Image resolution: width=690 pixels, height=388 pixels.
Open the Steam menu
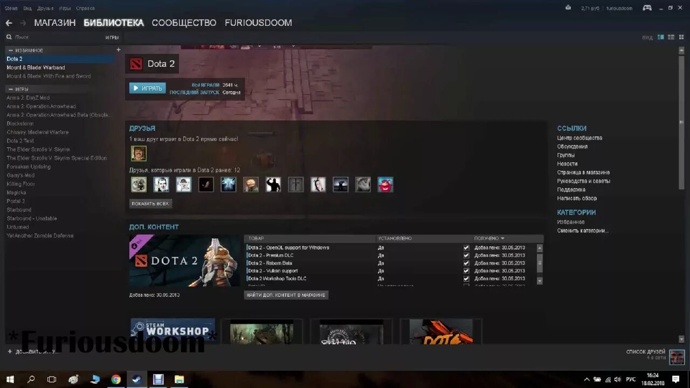(11, 8)
